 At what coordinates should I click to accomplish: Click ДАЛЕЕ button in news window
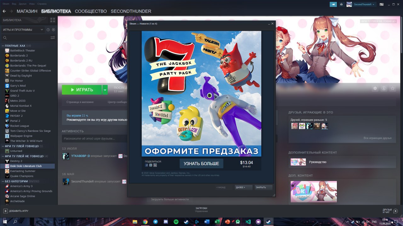pos(243,187)
